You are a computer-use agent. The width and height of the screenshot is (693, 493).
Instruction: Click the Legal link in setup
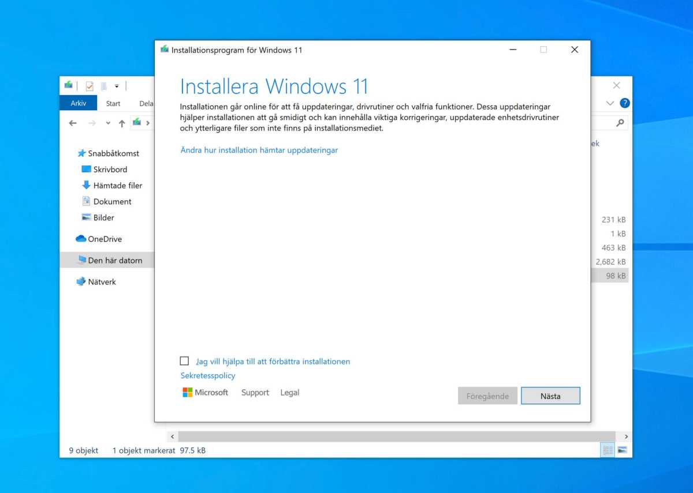[x=290, y=393]
